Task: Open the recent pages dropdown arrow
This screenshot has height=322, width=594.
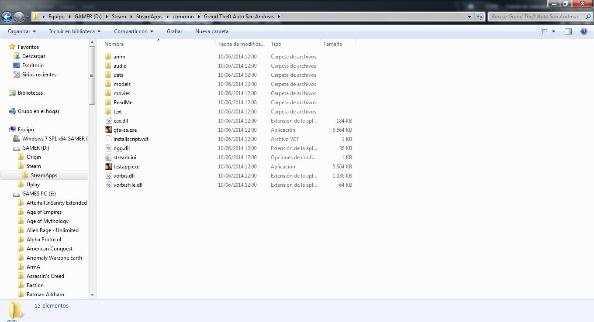Action: pyautogui.click(x=28, y=17)
